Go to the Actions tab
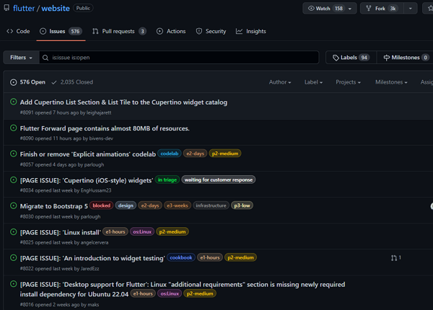Image resolution: width=433 pixels, height=310 pixels. (x=171, y=31)
